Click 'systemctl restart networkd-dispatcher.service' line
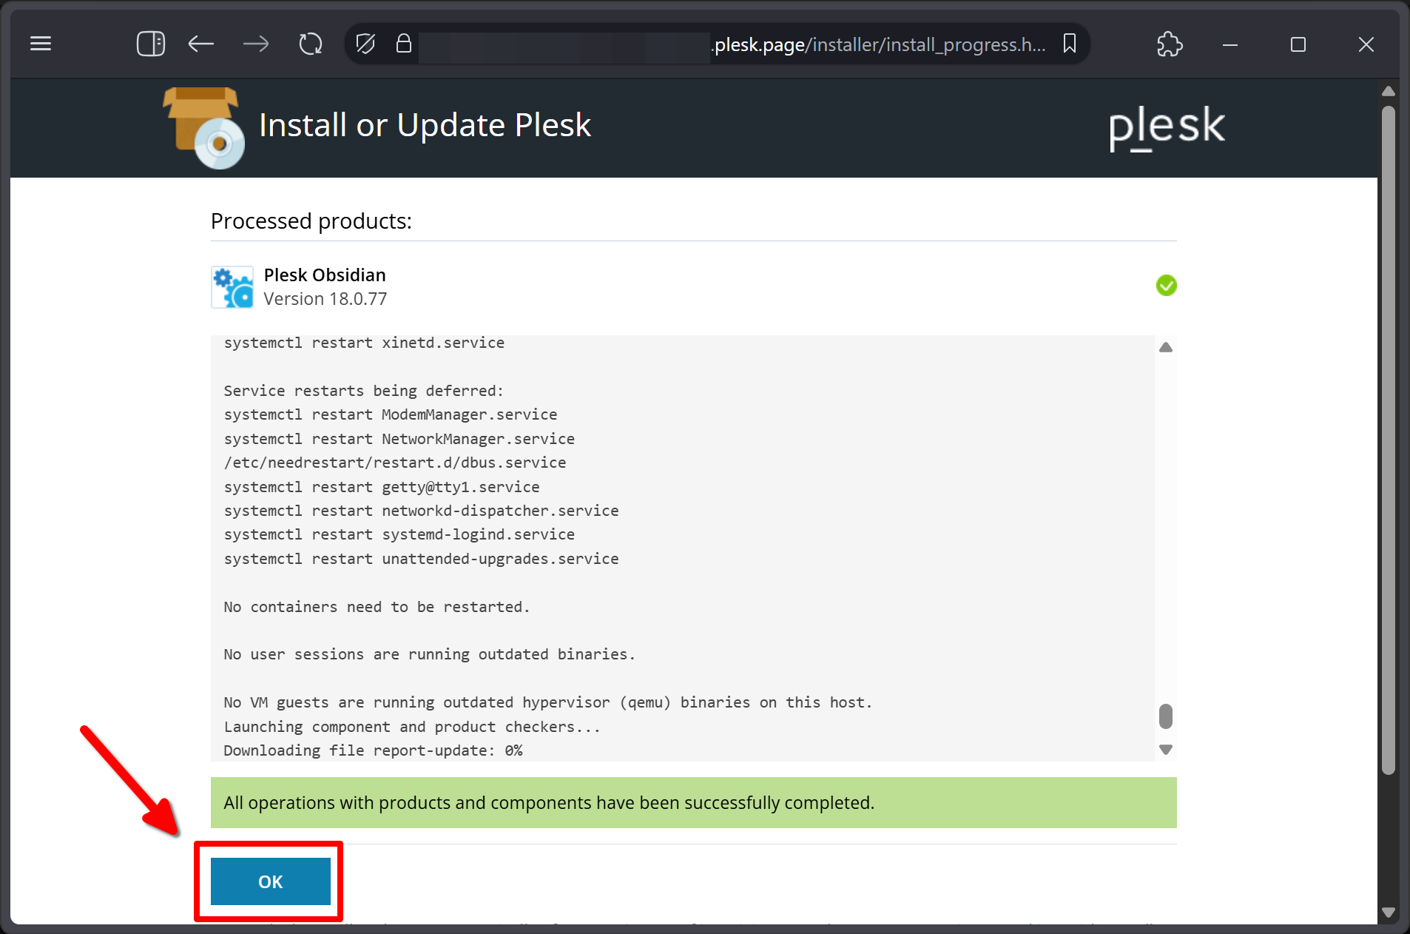The image size is (1410, 934). (421, 511)
